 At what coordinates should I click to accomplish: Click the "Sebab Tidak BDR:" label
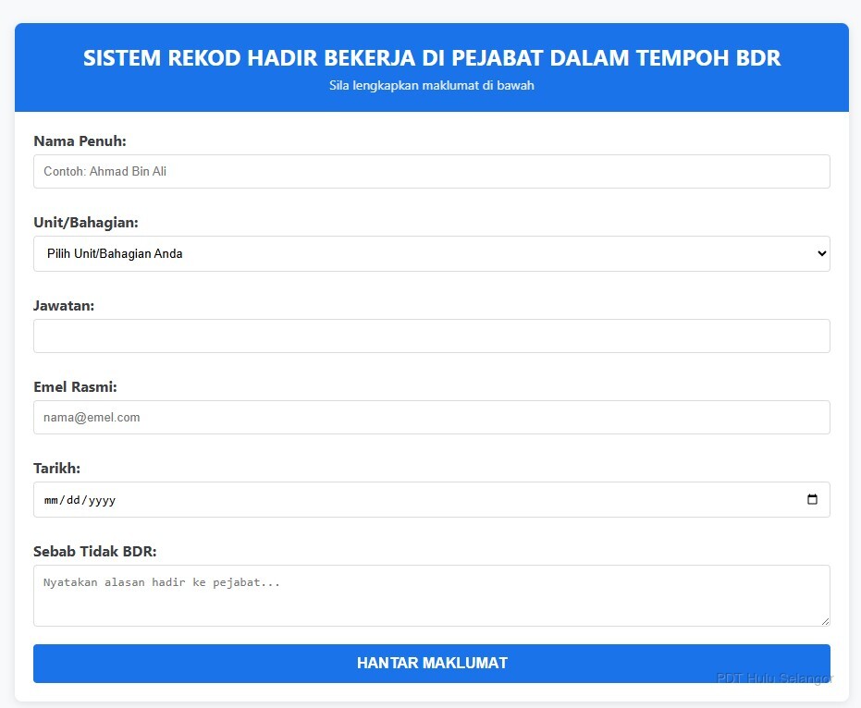click(x=95, y=552)
